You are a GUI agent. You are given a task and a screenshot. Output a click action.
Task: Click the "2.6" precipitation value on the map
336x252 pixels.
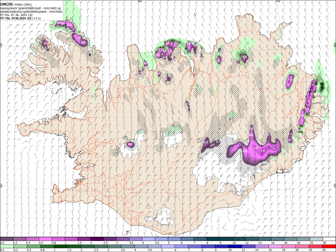(x=310, y=90)
